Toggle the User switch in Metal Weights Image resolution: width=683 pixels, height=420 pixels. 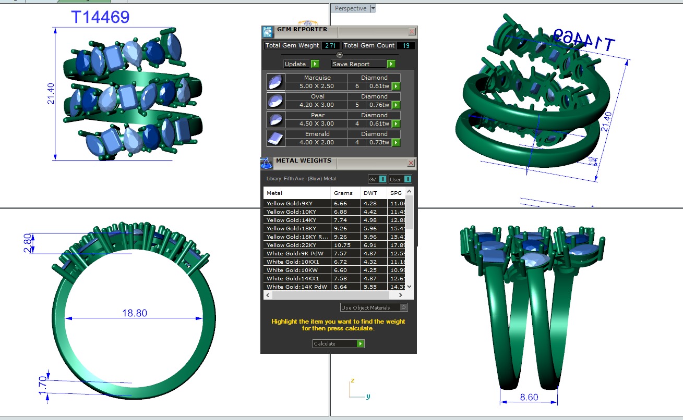click(x=408, y=179)
